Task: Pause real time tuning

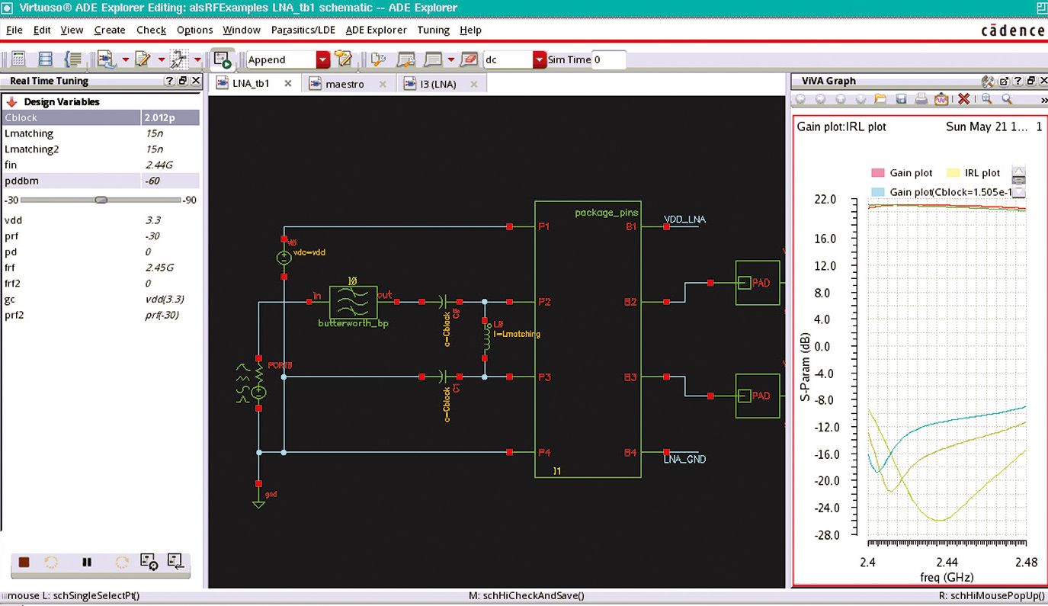Action: tap(87, 563)
